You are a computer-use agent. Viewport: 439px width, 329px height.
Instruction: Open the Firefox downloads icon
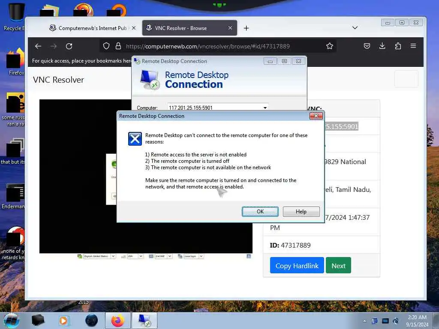pos(382,46)
